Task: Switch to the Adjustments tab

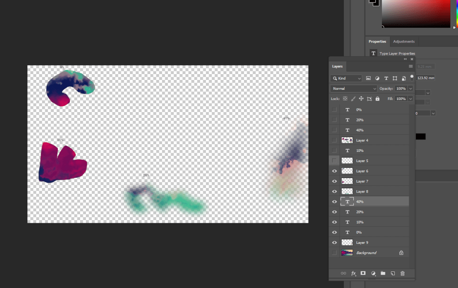Action: coord(403,42)
